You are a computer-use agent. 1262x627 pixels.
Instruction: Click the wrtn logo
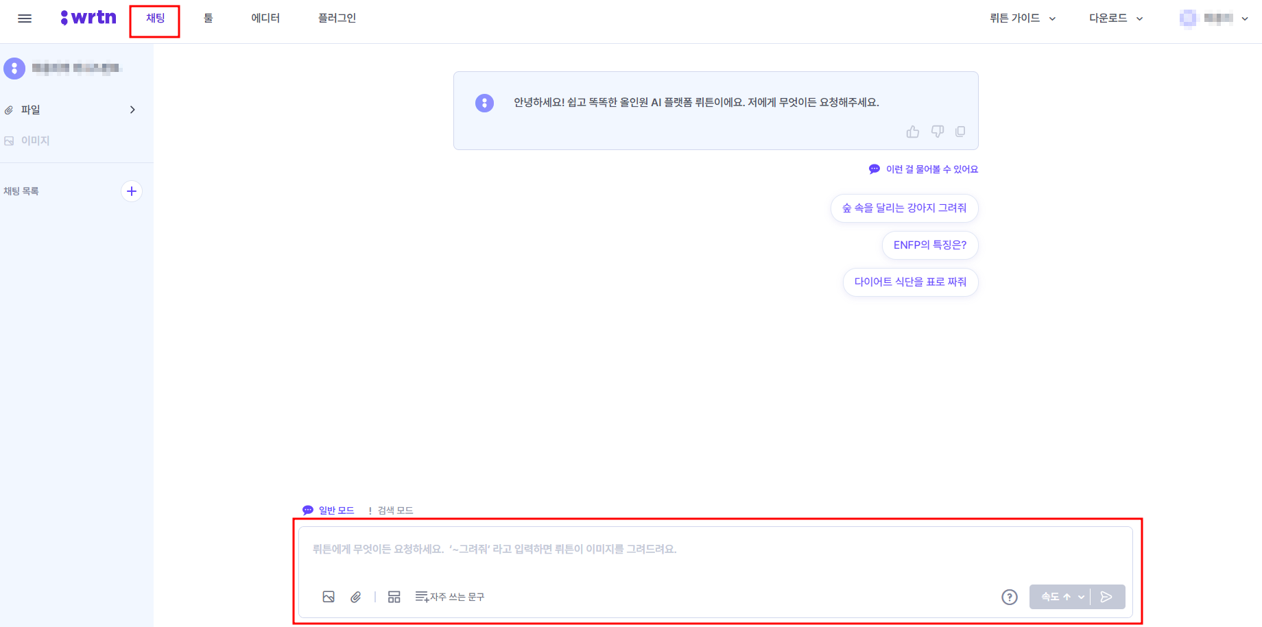tap(88, 18)
